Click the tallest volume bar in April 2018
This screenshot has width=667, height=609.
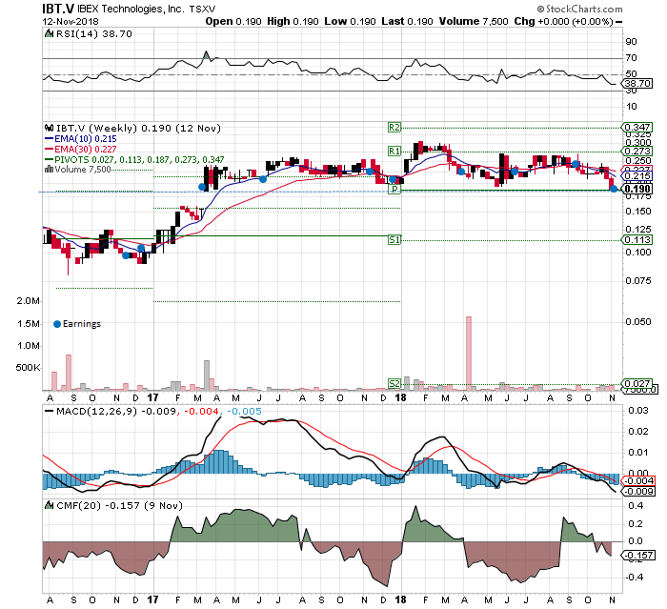coord(469,354)
